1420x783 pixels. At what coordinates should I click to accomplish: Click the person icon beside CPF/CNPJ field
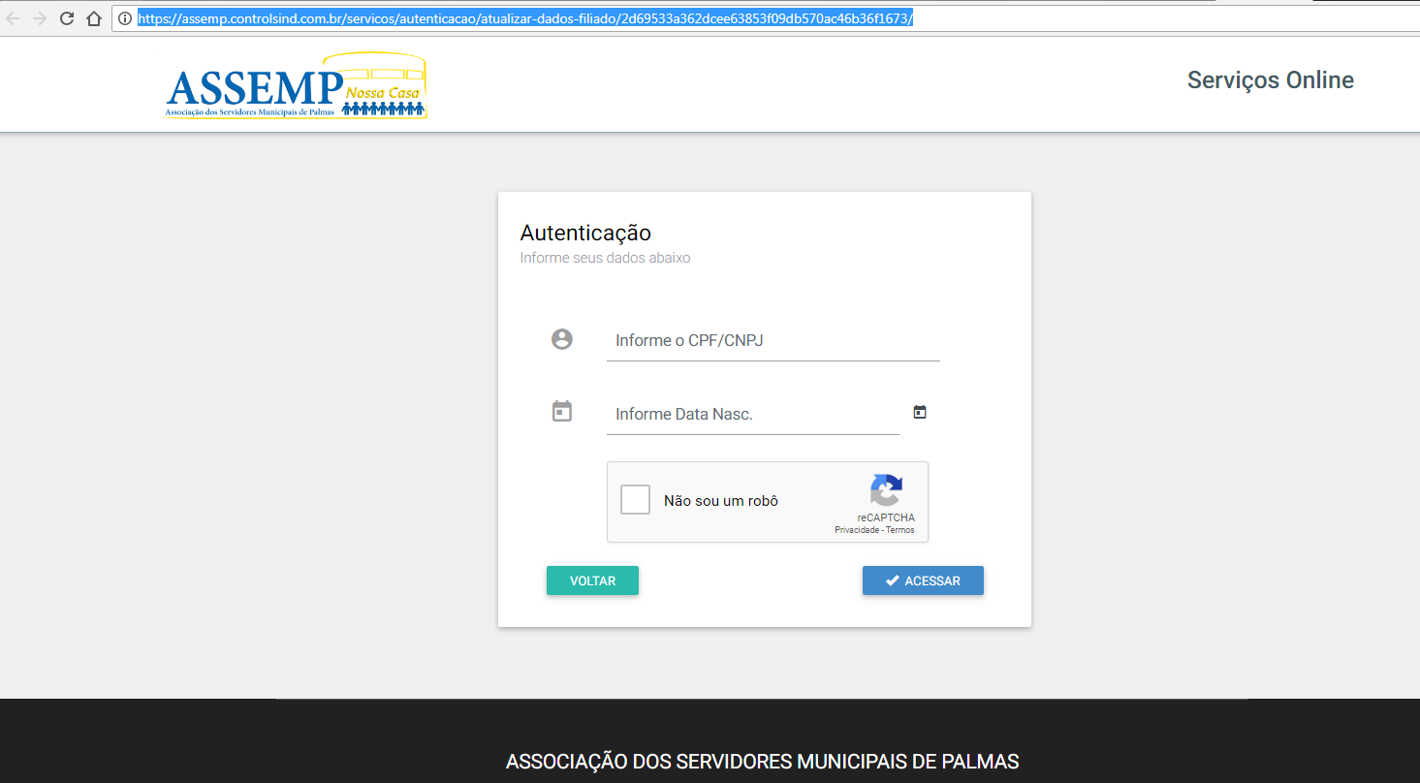click(562, 339)
